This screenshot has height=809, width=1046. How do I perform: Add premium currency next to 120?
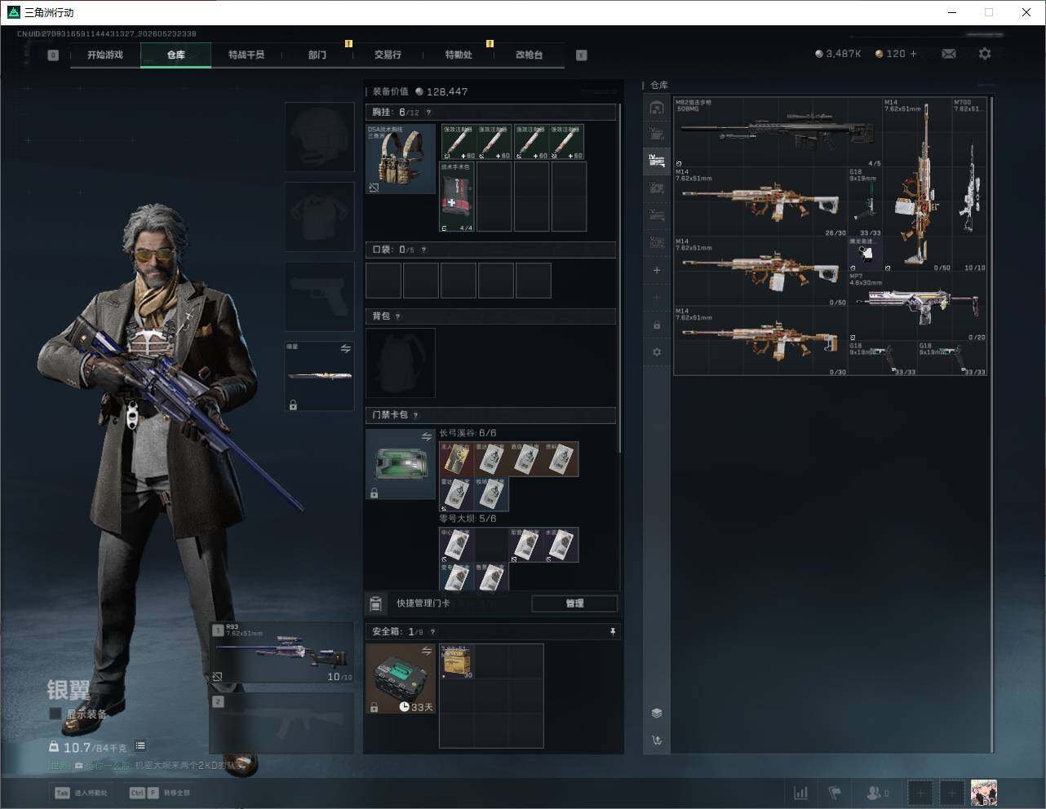point(913,54)
